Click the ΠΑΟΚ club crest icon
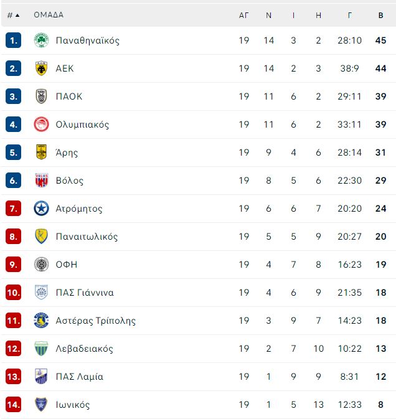Viewport: 396px width, 419px height. coord(41,97)
